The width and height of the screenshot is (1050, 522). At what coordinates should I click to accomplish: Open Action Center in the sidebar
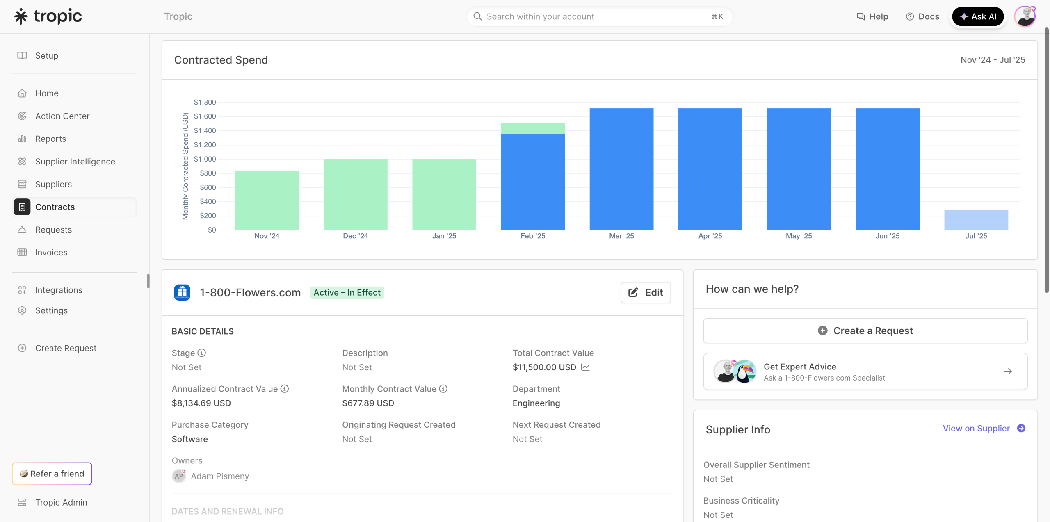(62, 116)
